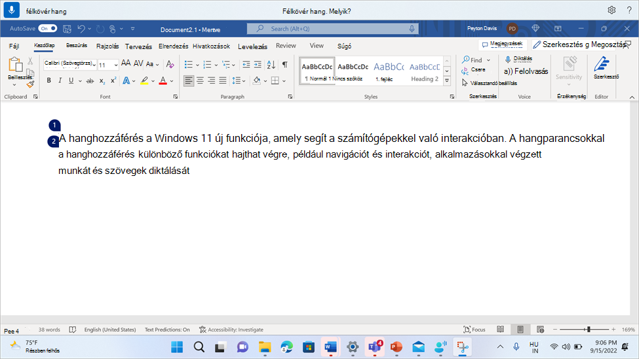Click the Sort A-Z icon
639x359 pixels.
coord(271,64)
